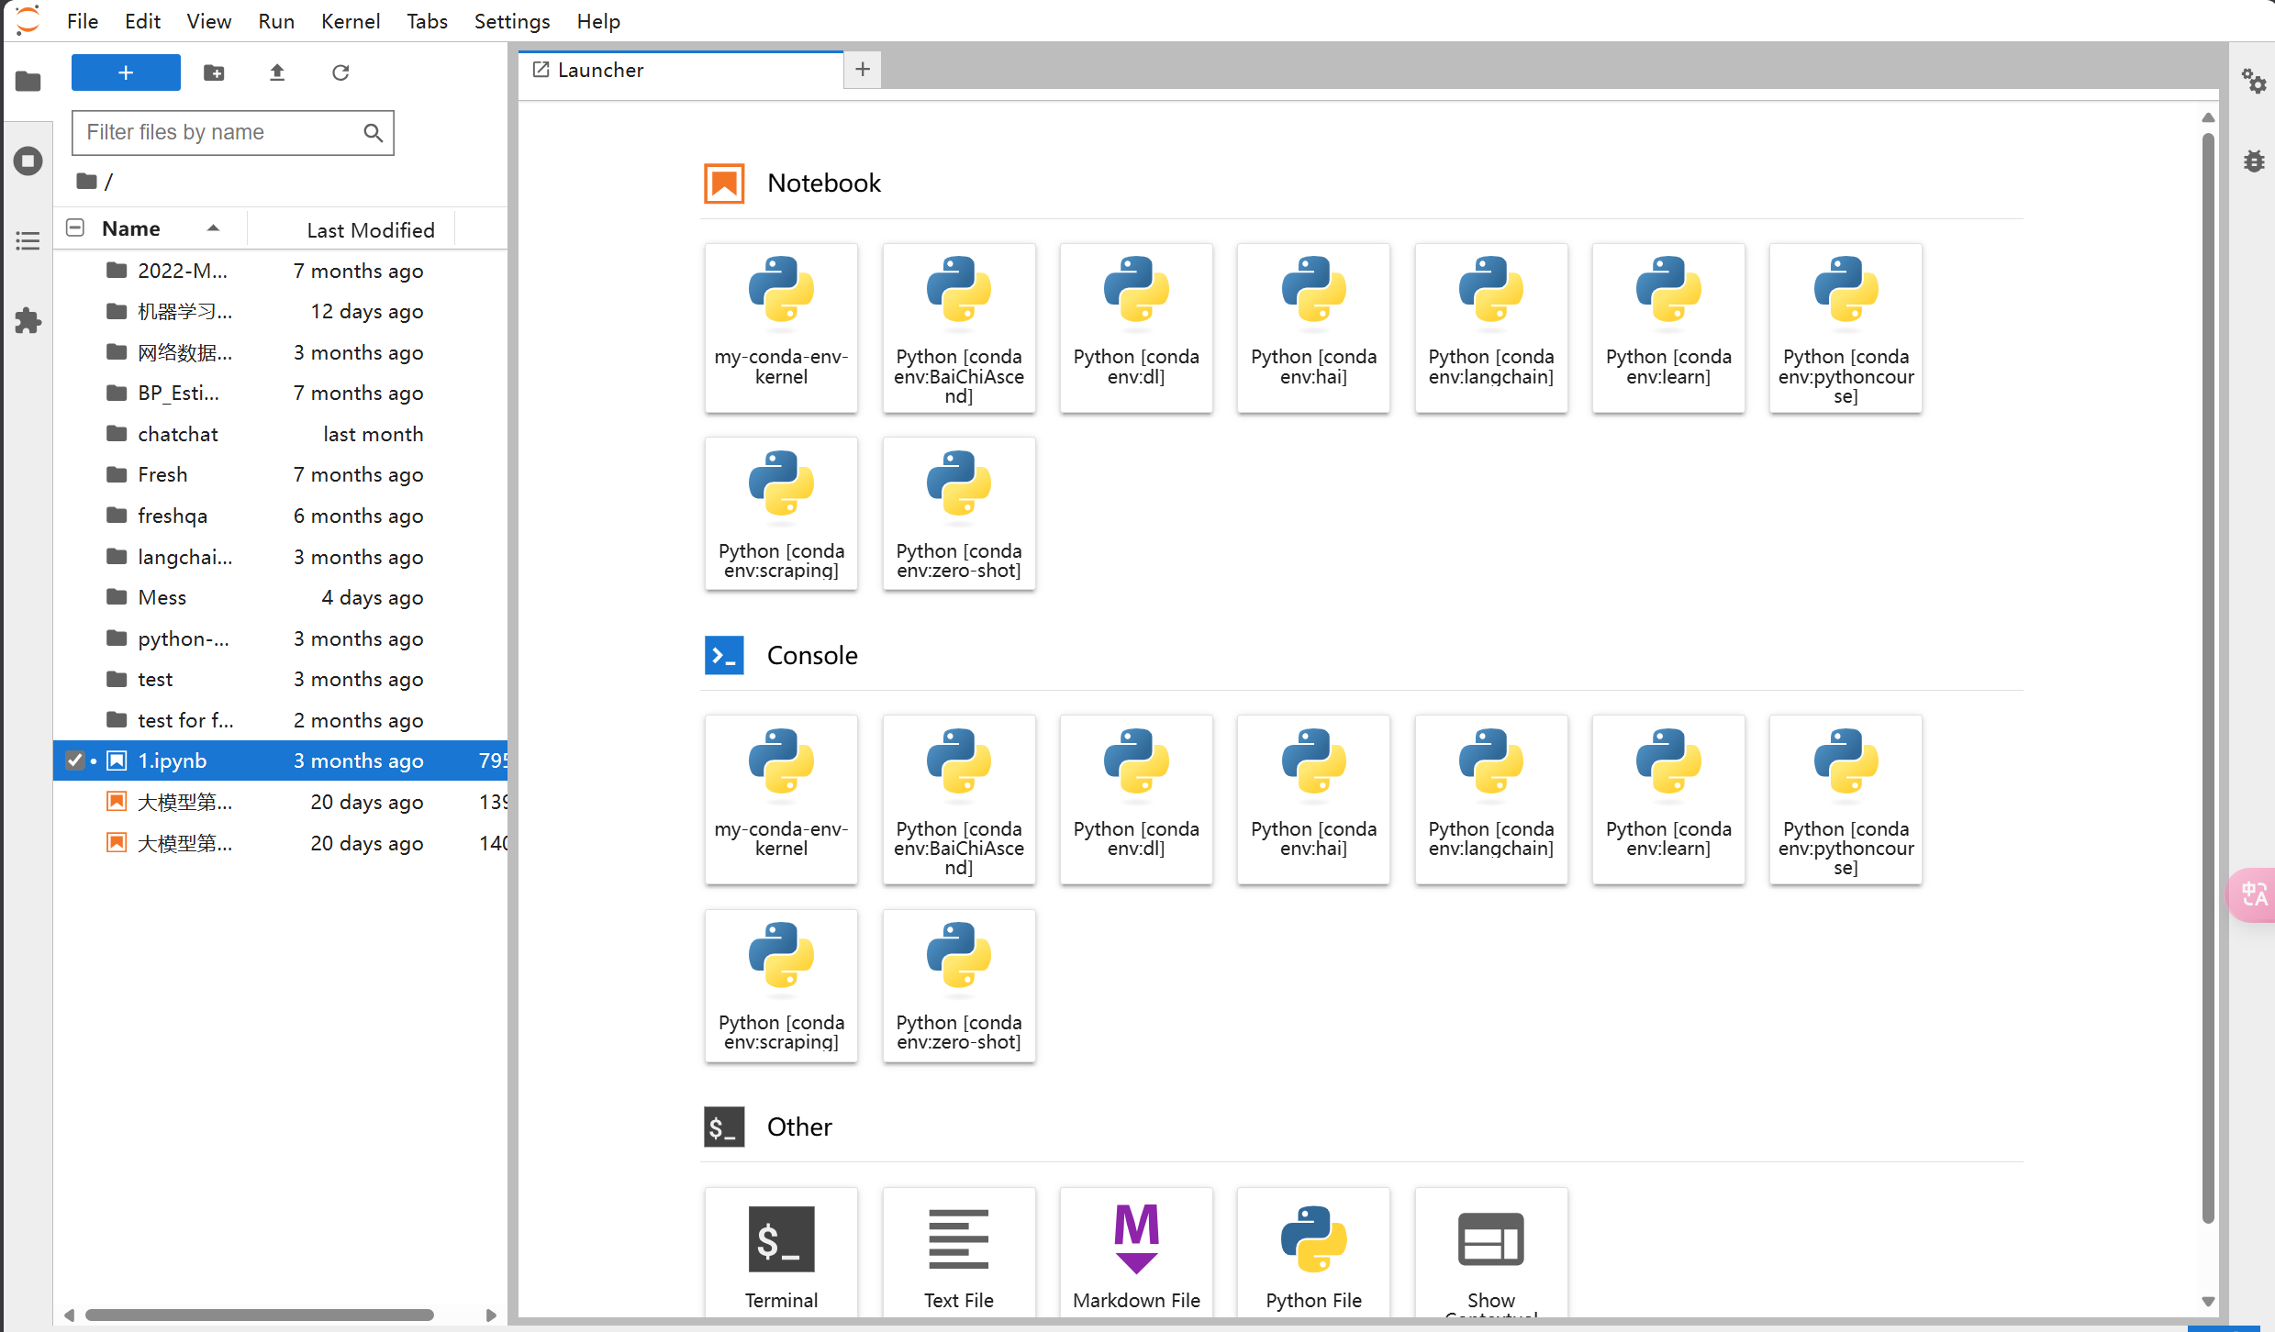The width and height of the screenshot is (2275, 1332).
Task: Sort files by Last Modified column
Action: (370, 230)
